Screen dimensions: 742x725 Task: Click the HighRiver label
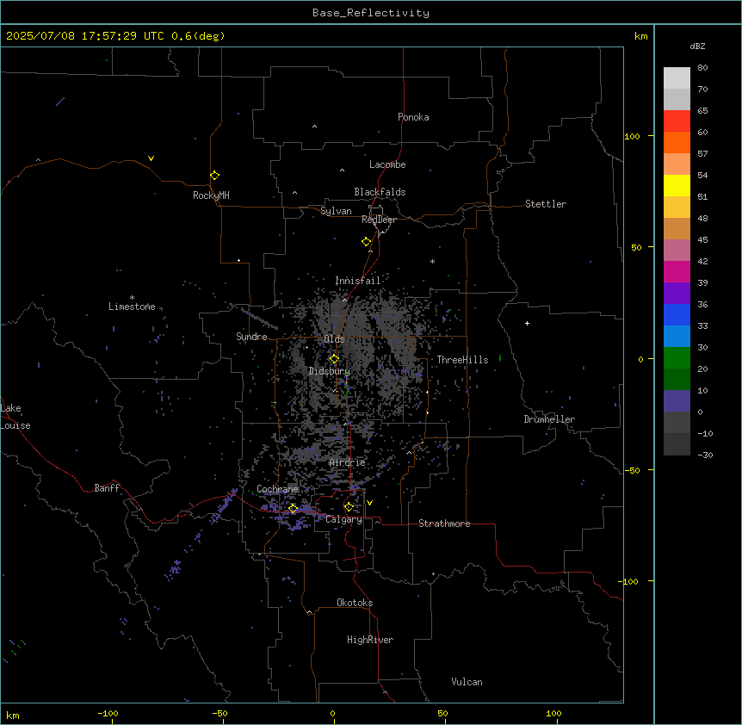click(370, 640)
